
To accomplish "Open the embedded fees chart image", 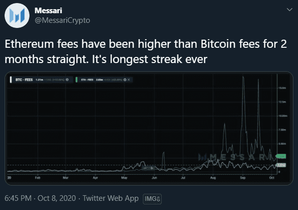I will (x=149, y=128).
